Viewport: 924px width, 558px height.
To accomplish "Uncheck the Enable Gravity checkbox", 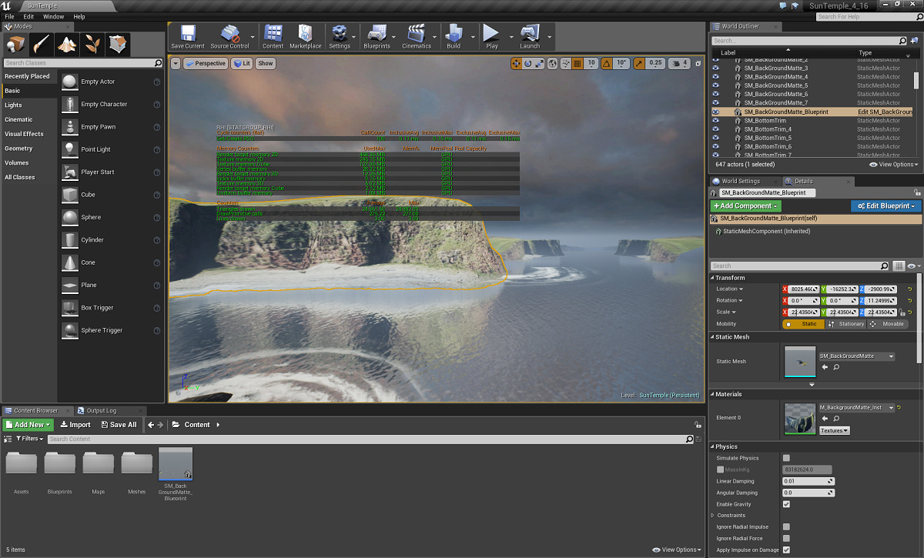I will pos(786,504).
